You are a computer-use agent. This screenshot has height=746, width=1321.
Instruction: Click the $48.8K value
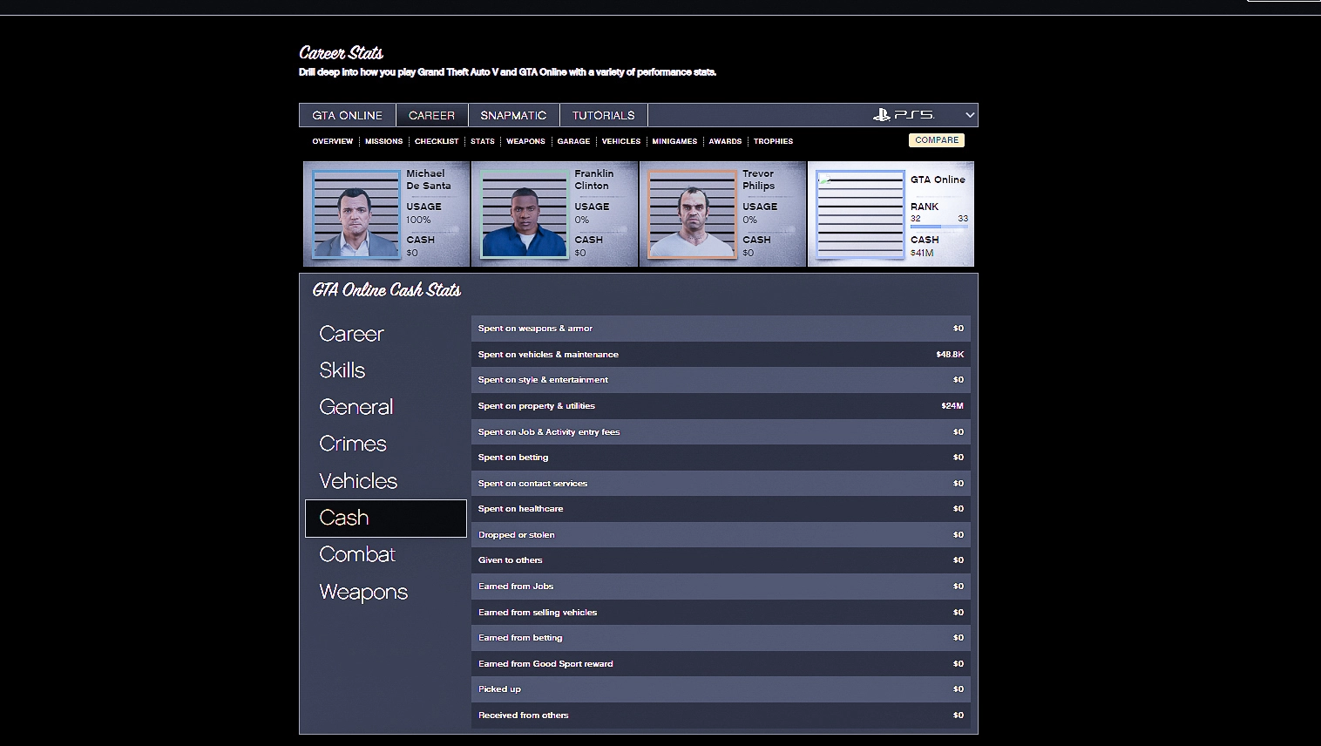[x=950, y=355]
